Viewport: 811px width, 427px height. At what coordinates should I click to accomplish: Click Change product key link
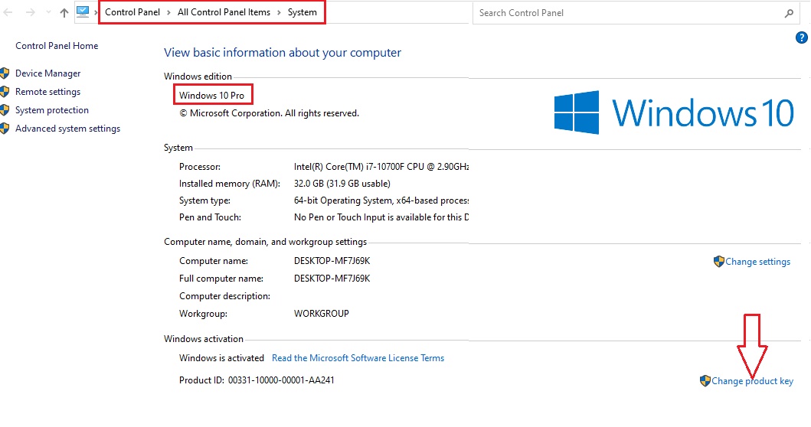click(753, 381)
